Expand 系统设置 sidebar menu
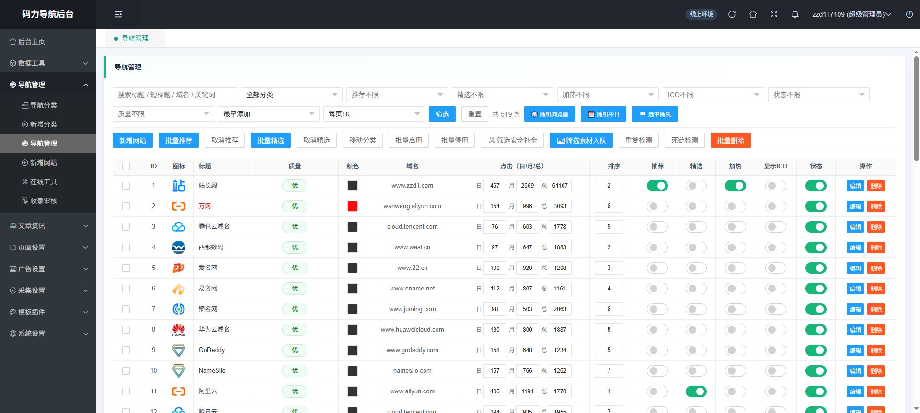 click(x=48, y=334)
